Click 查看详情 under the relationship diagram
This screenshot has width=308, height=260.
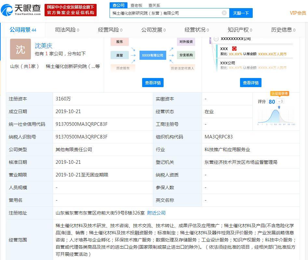[153, 83]
